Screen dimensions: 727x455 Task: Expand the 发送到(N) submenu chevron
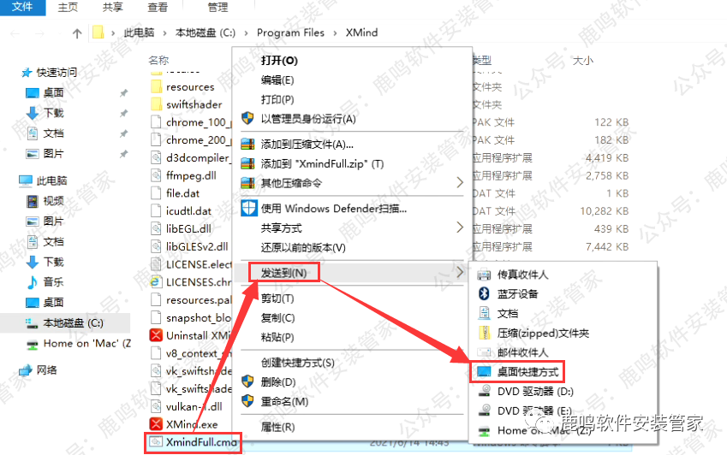point(460,272)
